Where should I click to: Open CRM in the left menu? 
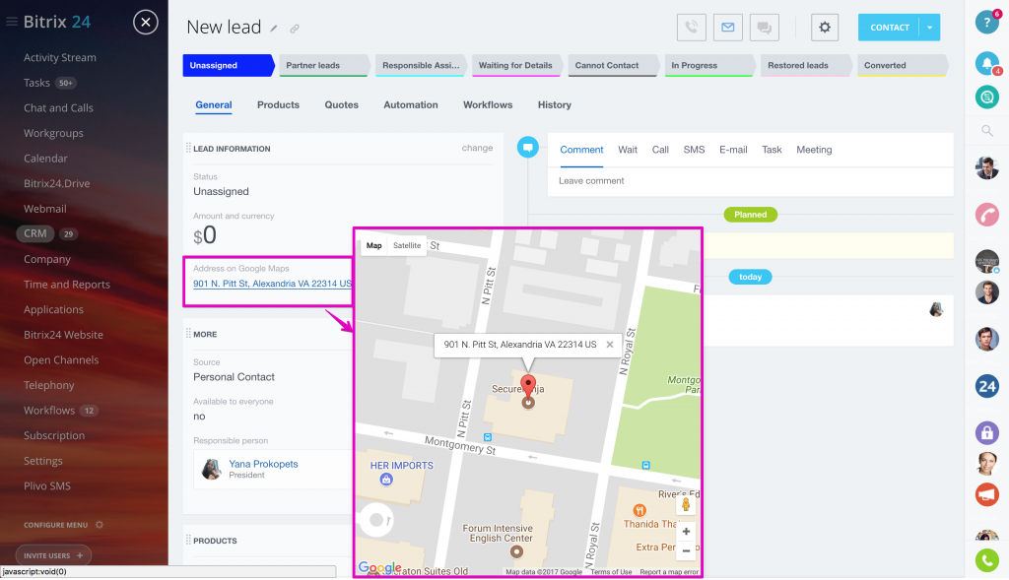click(35, 233)
